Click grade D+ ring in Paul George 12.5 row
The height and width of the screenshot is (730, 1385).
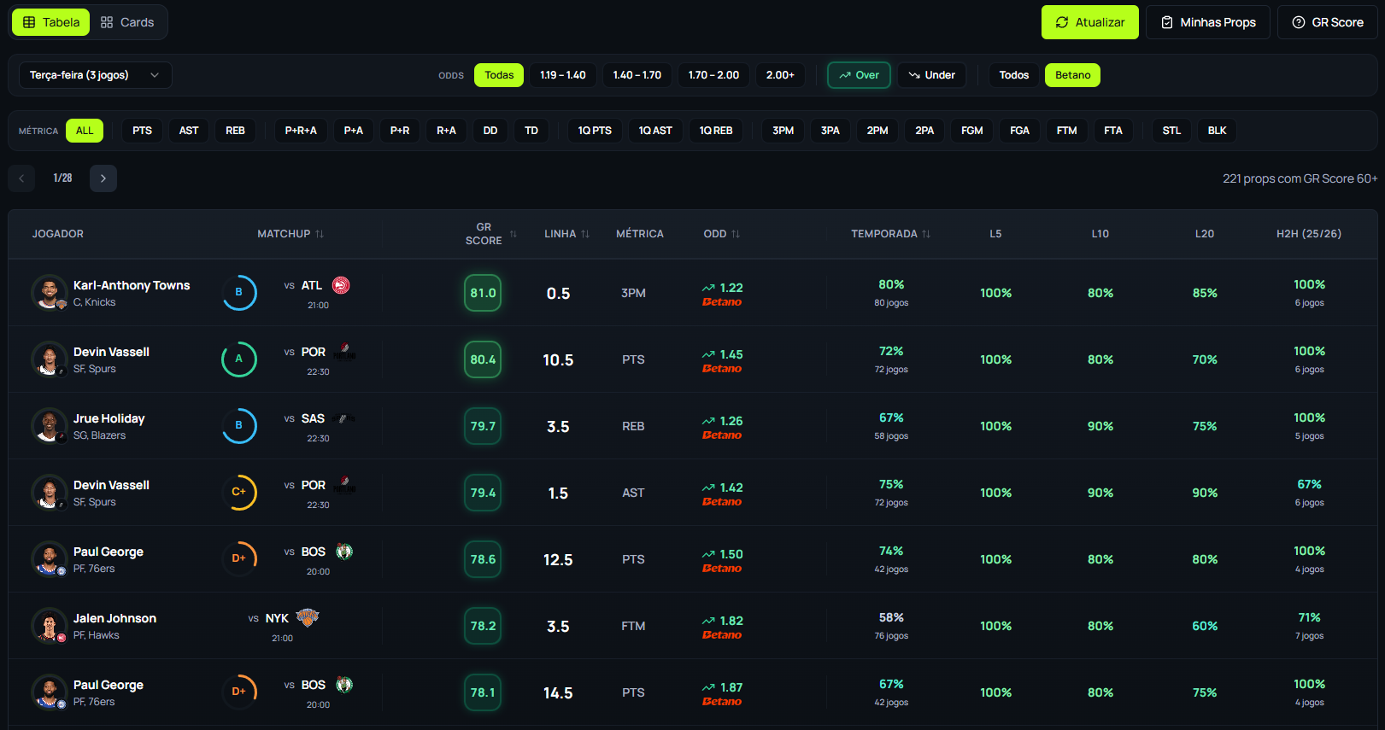(x=239, y=559)
